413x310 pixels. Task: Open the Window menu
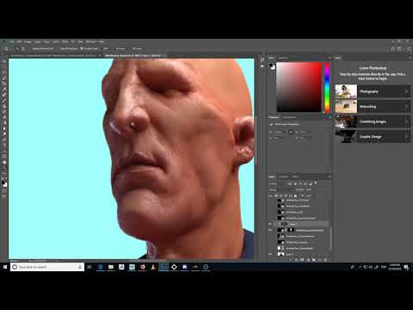pyautogui.click(x=90, y=41)
